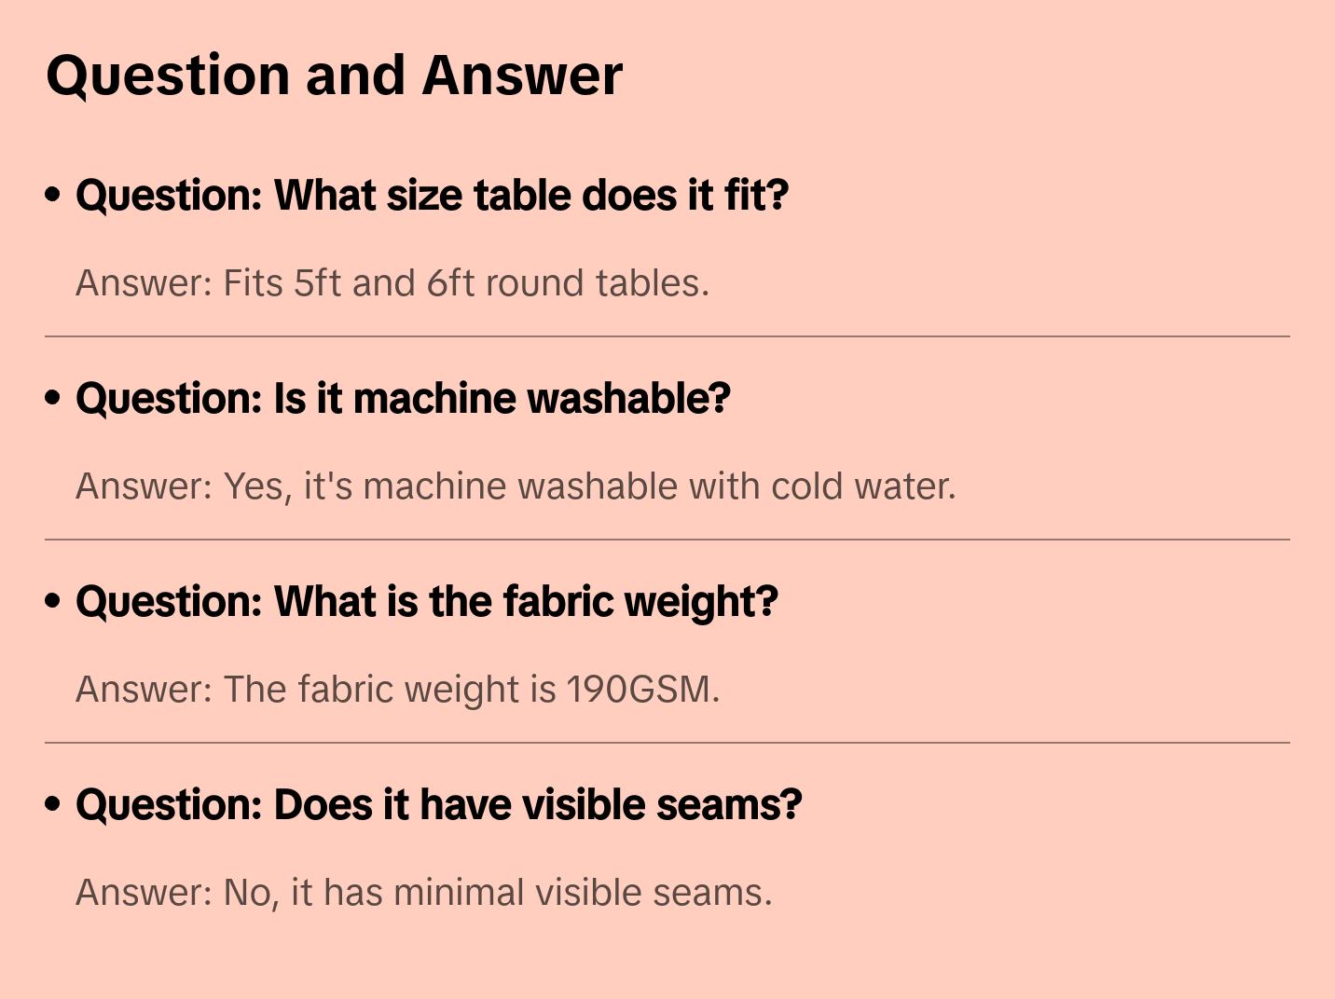Image resolution: width=1335 pixels, height=999 pixels.
Task: Click the word "Answer" in the page heading
Action: (522, 75)
